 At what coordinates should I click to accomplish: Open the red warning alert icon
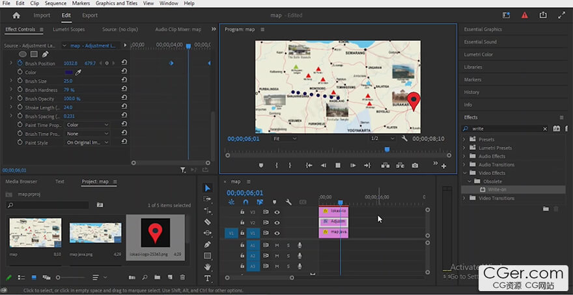pyautogui.click(x=525, y=15)
